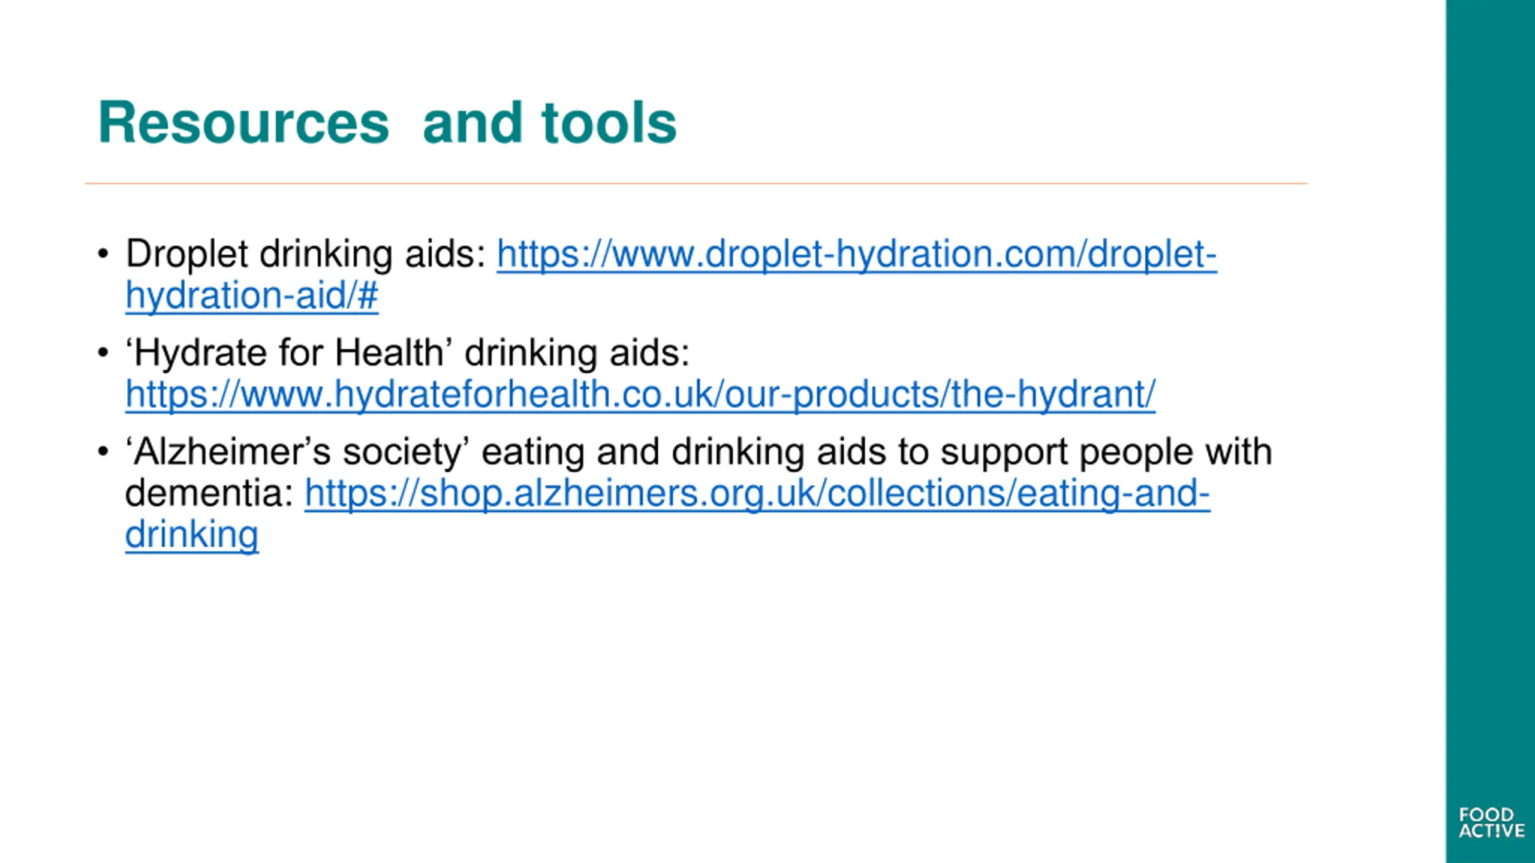The width and height of the screenshot is (1535, 863).
Task: Click the Food Active logo
Action: pos(1491,823)
